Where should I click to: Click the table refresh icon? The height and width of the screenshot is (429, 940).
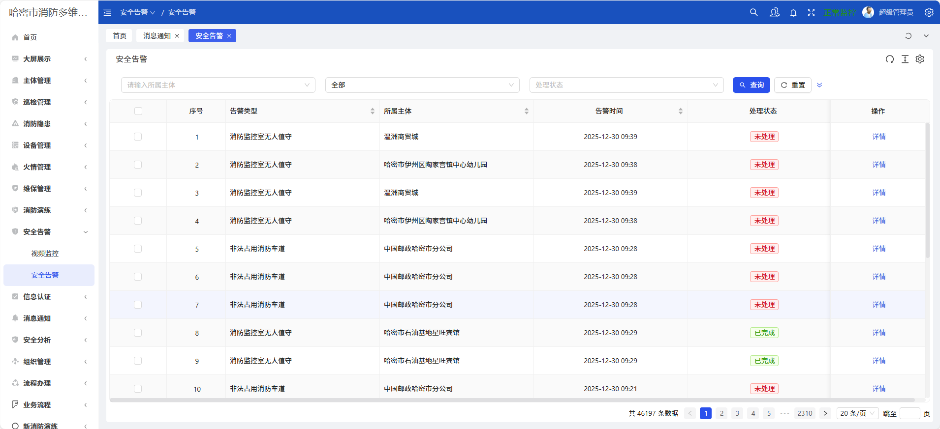(890, 59)
